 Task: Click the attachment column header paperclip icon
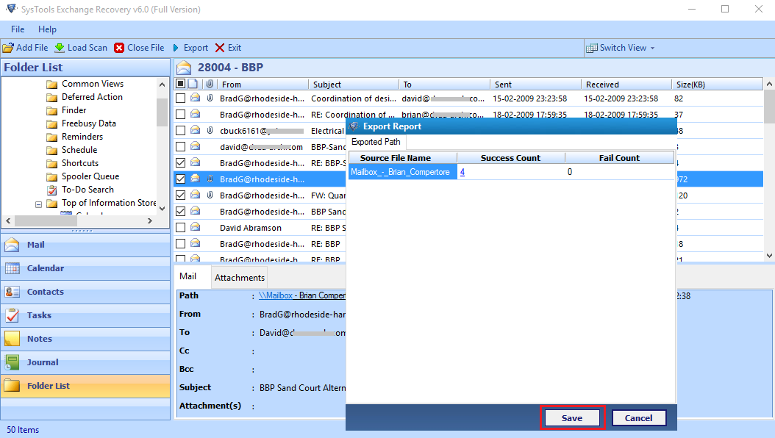pyautogui.click(x=210, y=84)
